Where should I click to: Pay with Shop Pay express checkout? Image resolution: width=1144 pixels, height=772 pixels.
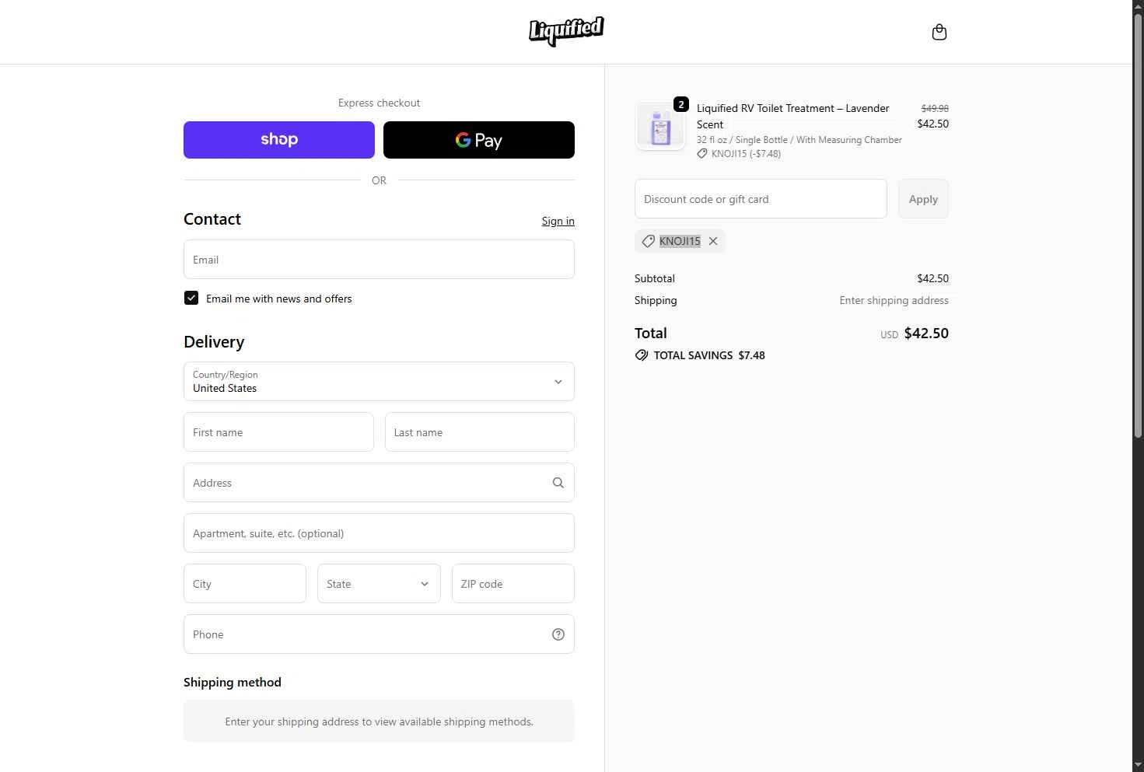[x=279, y=140]
